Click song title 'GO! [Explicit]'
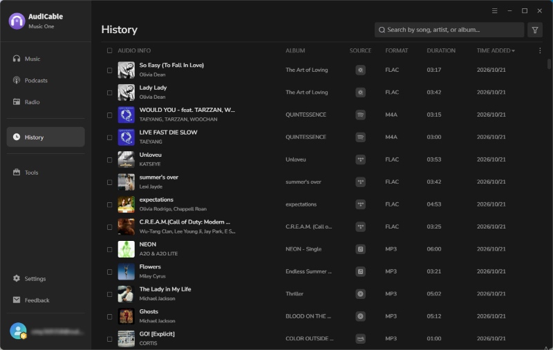Viewport: 553px width, 350px height. (x=157, y=334)
